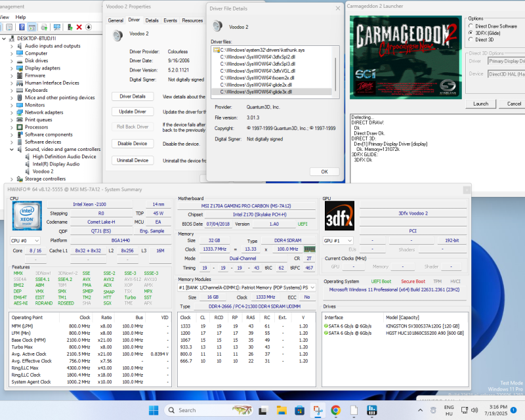Open the HWiNFO taskbar icon
The height and width of the screenshot is (420, 525).
pyautogui.click(x=371, y=410)
